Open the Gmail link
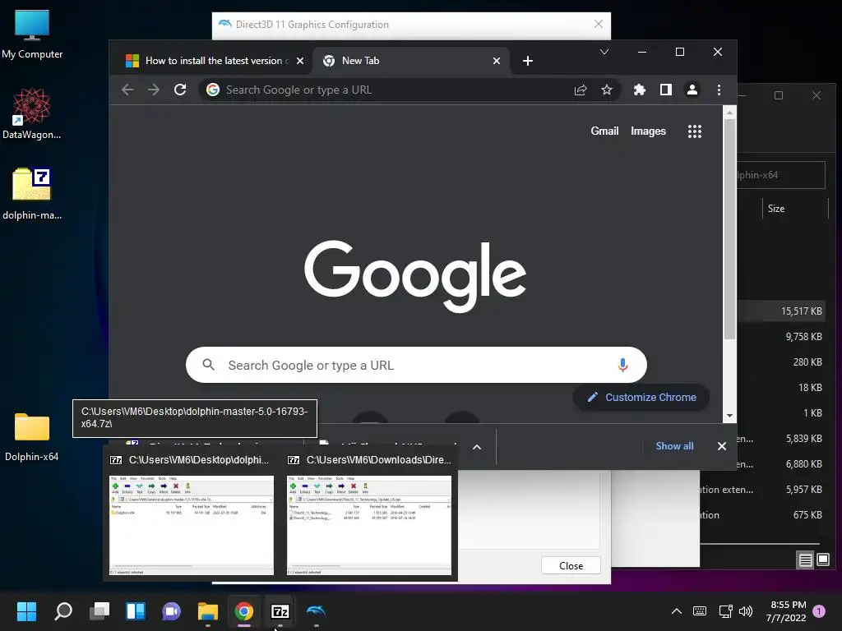Viewport: 842px width, 631px height. (604, 131)
